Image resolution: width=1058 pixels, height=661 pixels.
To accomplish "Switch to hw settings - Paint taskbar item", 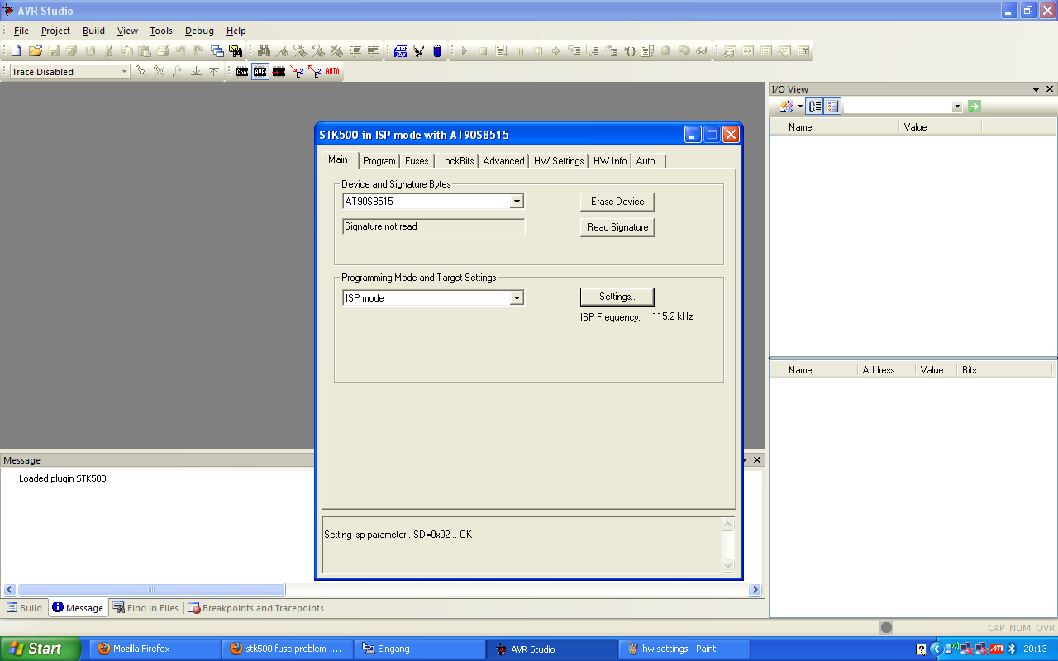I will [x=684, y=649].
